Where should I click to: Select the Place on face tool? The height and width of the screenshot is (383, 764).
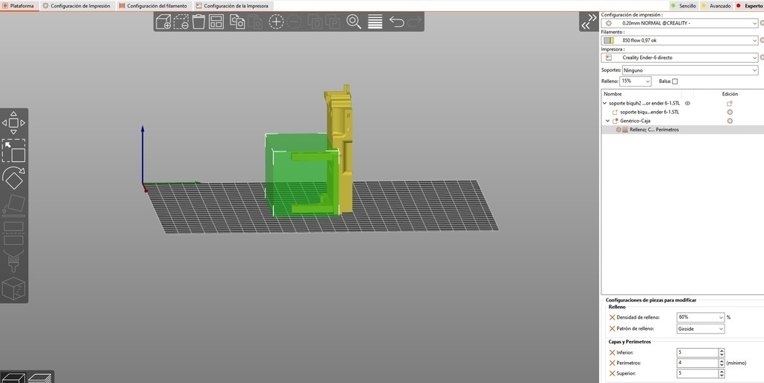(x=13, y=205)
